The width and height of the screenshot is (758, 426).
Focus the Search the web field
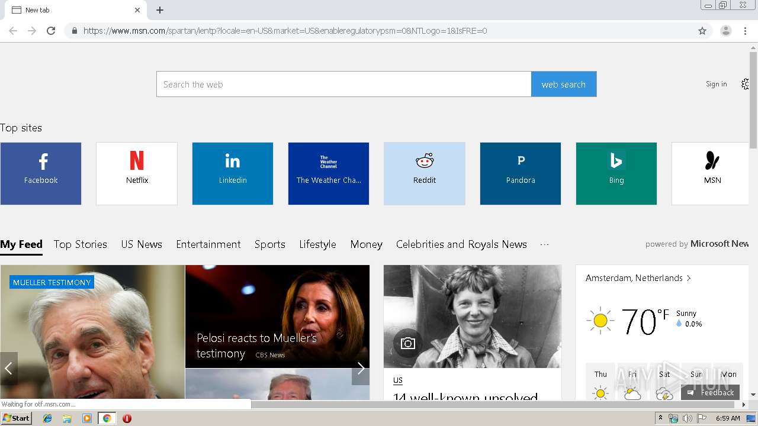pos(343,84)
